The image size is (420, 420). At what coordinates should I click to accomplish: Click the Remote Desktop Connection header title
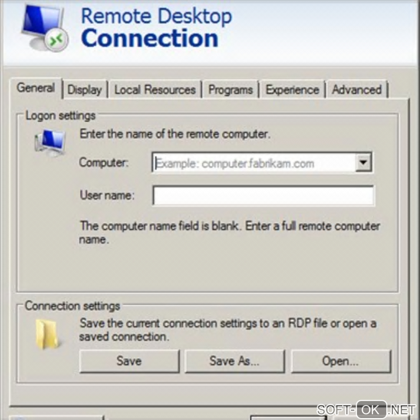point(156,27)
